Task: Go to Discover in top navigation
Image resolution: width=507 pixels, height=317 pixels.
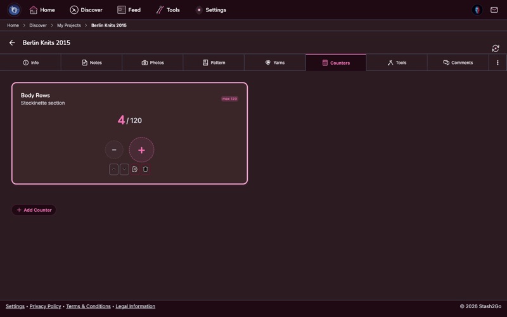Action: pos(86,10)
